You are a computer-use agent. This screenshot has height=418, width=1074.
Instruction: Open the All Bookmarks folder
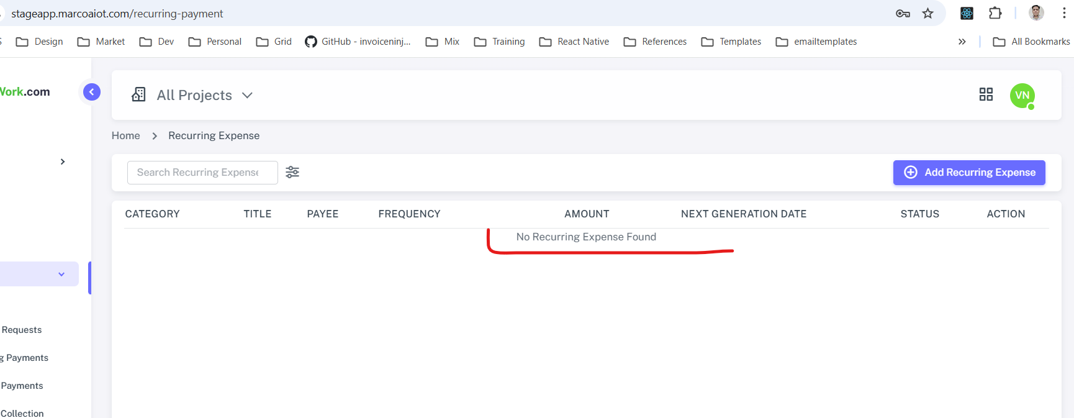pos(1031,42)
